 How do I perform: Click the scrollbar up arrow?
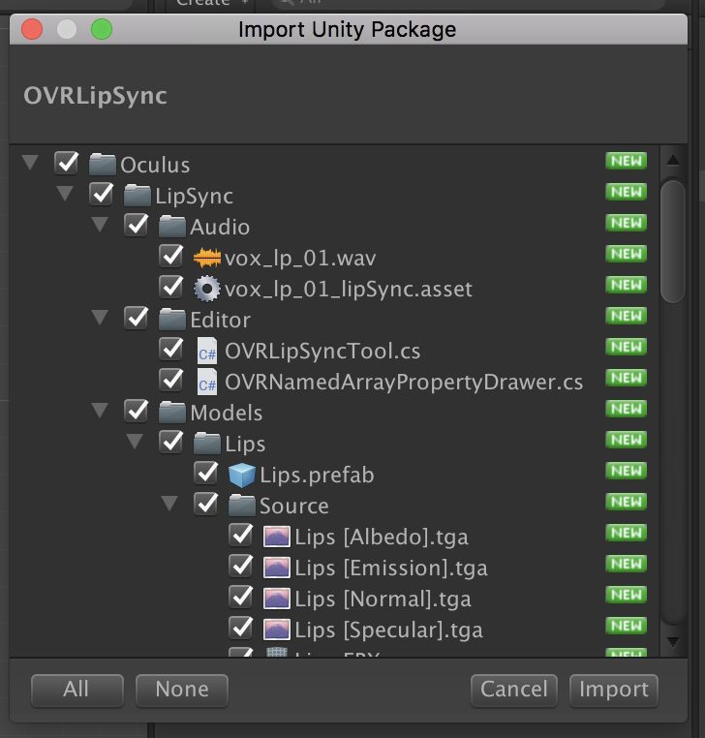point(673,161)
